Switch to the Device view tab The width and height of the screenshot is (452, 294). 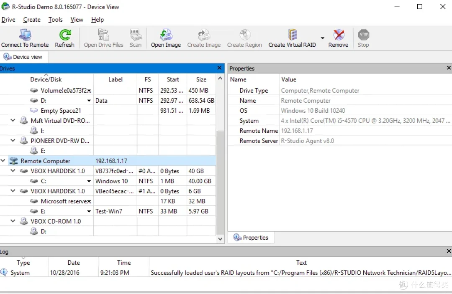click(x=23, y=57)
